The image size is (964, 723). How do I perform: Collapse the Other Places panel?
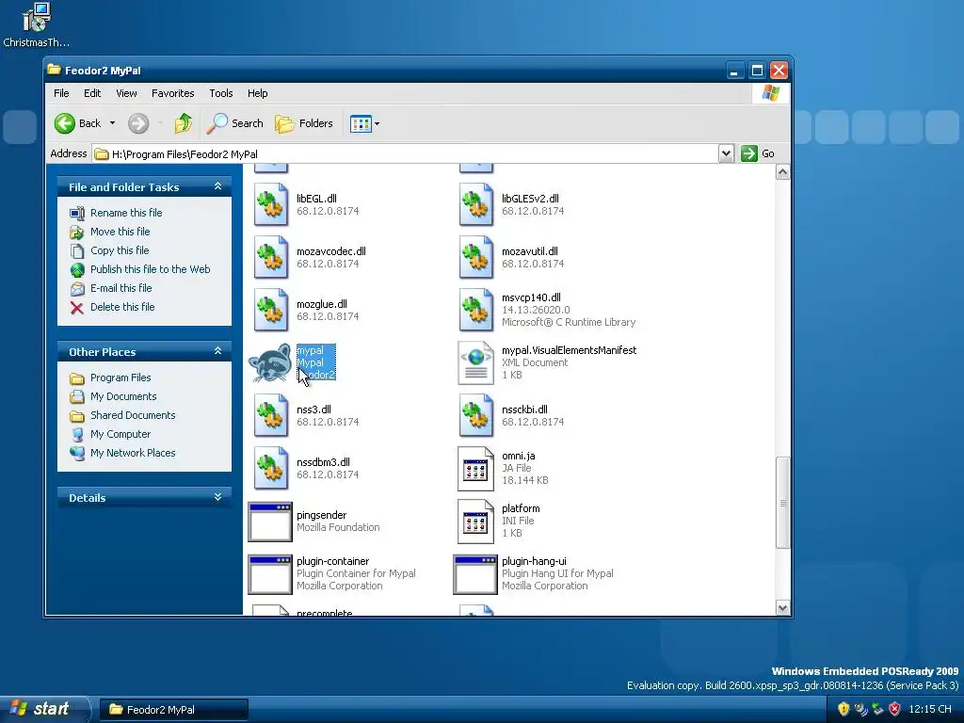tap(217, 351)
